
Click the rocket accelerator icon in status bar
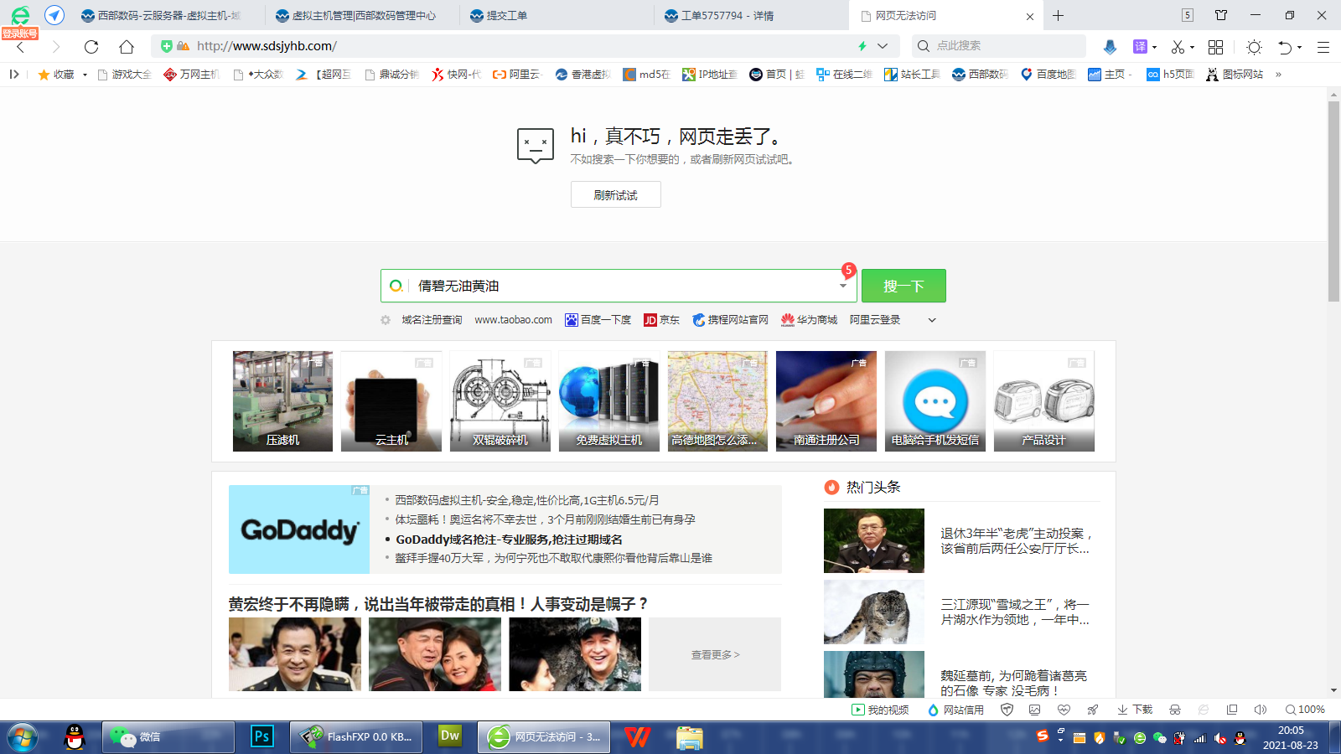(x=1092, y=710)
